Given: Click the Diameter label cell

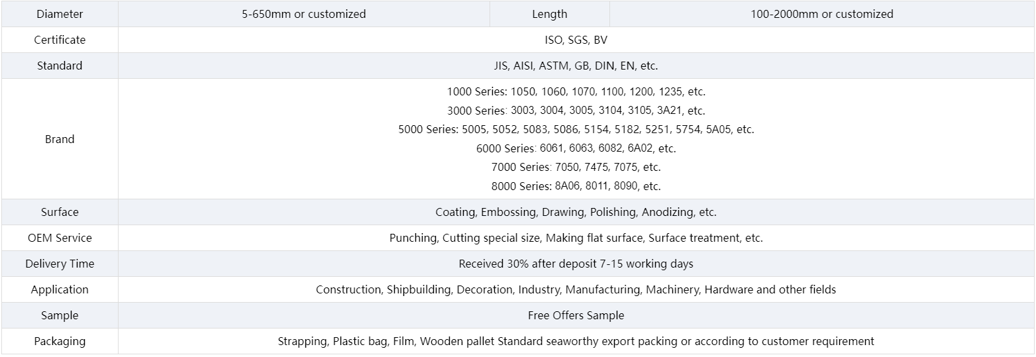Looking at the screenshot, I should coord(60,14).
